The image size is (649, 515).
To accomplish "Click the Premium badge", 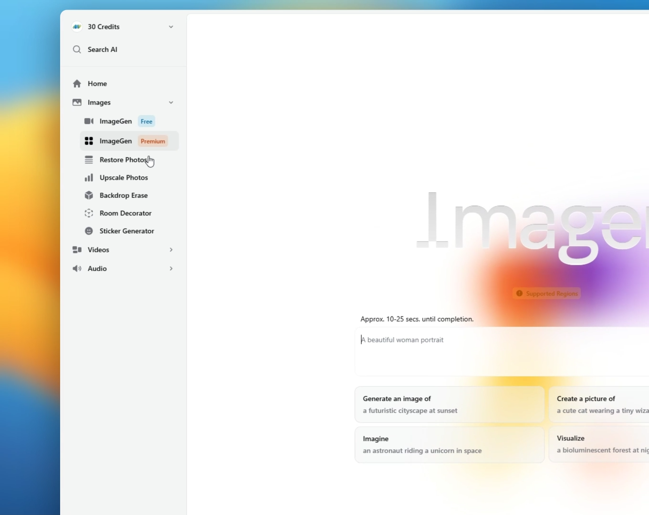I will (153, 141).
